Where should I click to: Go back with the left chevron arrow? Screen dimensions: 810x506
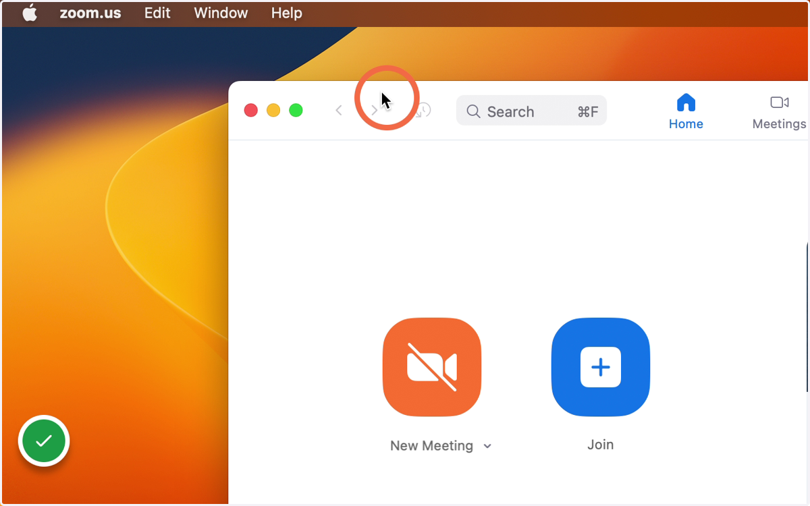click(339, 111)
